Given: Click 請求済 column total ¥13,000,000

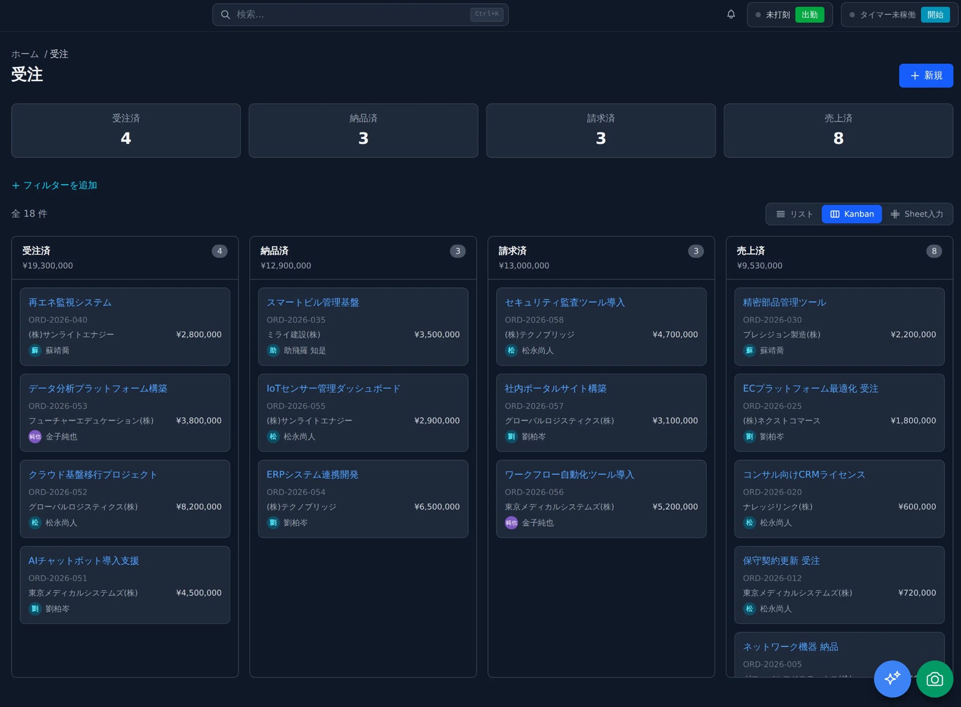Looking at the screenshot, I should tap(524, 266).
